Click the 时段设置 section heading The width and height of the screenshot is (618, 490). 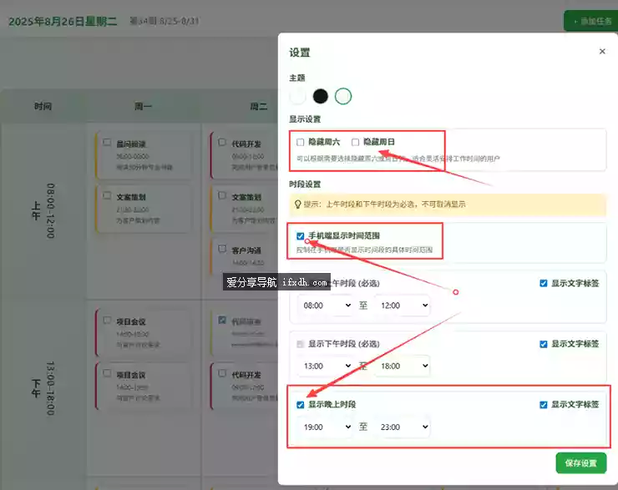pos(305,184)
